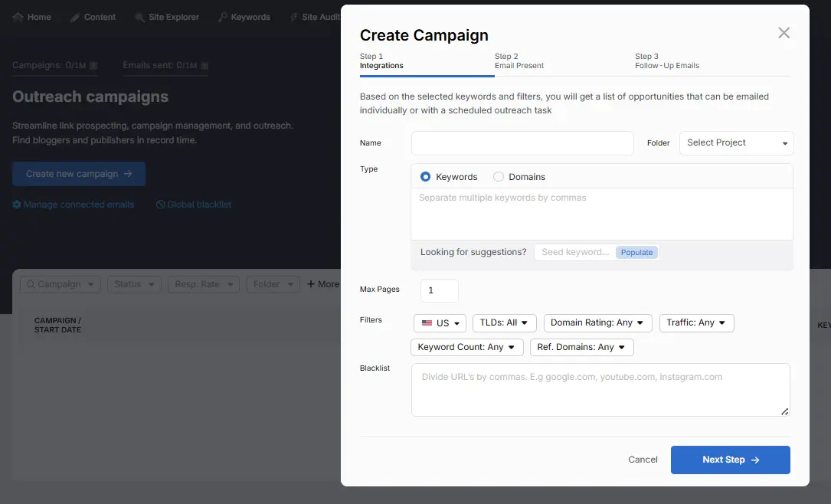Click Cancel to dismiss the campaign form
This screenshot has width=831, height=504.
[643, 460]
